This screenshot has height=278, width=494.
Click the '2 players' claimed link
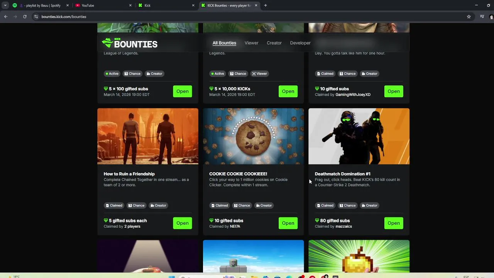click(132, 226)
